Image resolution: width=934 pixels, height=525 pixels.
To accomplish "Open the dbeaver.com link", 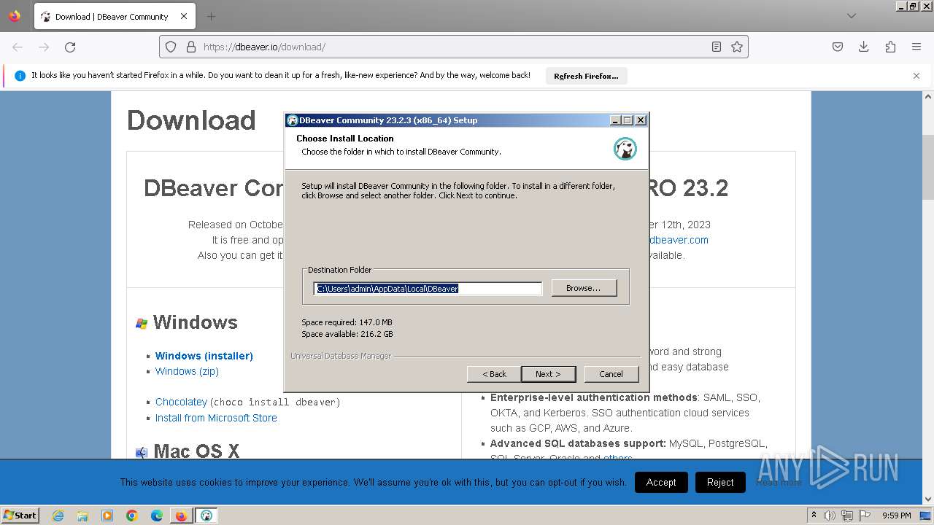I will pos(679,240).
